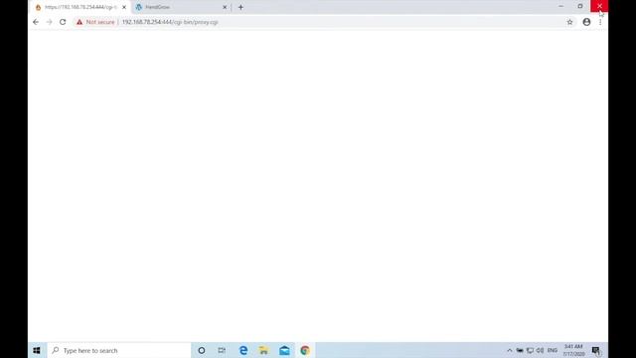This screenshot has height=358, width=636.
Task: Close the Chrome window
Action: click(599, 6)
